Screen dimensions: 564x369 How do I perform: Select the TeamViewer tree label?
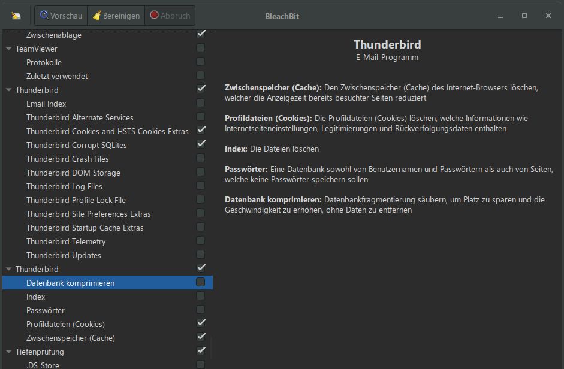(37, 49)
